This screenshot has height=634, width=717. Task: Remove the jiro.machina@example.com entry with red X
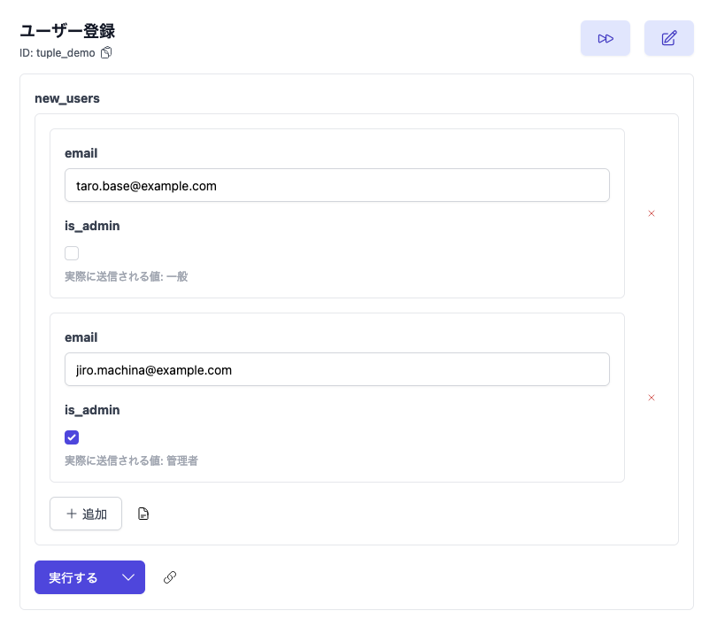[651, 398]
